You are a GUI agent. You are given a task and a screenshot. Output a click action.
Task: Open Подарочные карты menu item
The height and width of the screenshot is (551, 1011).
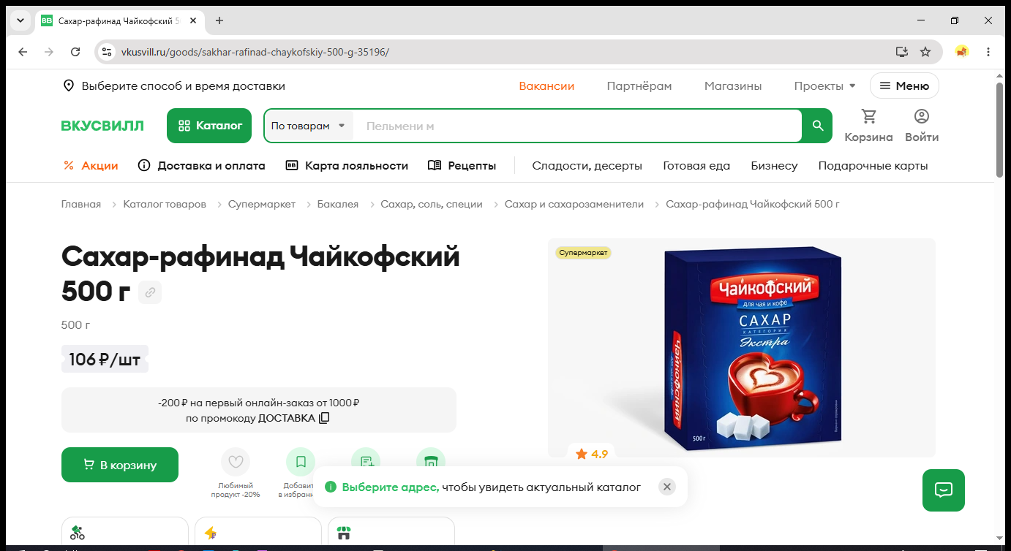coord(873,166)
